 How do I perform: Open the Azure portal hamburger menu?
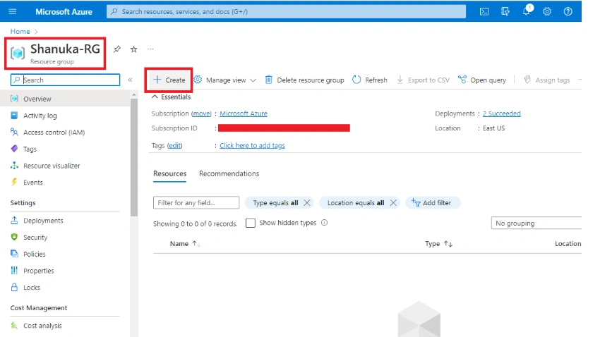click(x=12, y=11)
